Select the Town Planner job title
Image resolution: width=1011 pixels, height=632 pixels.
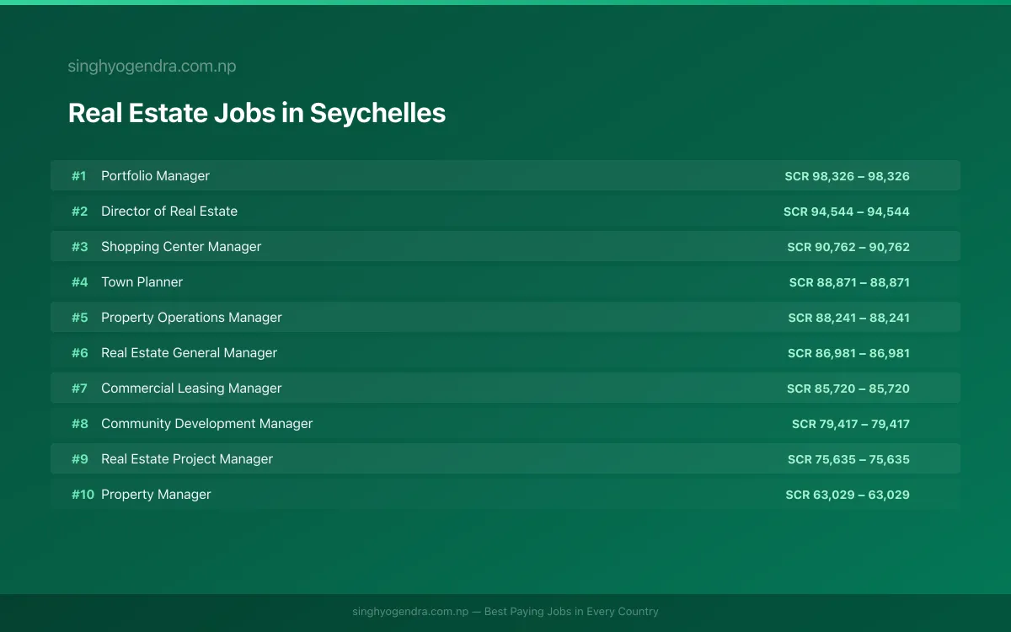click(142, 282)
